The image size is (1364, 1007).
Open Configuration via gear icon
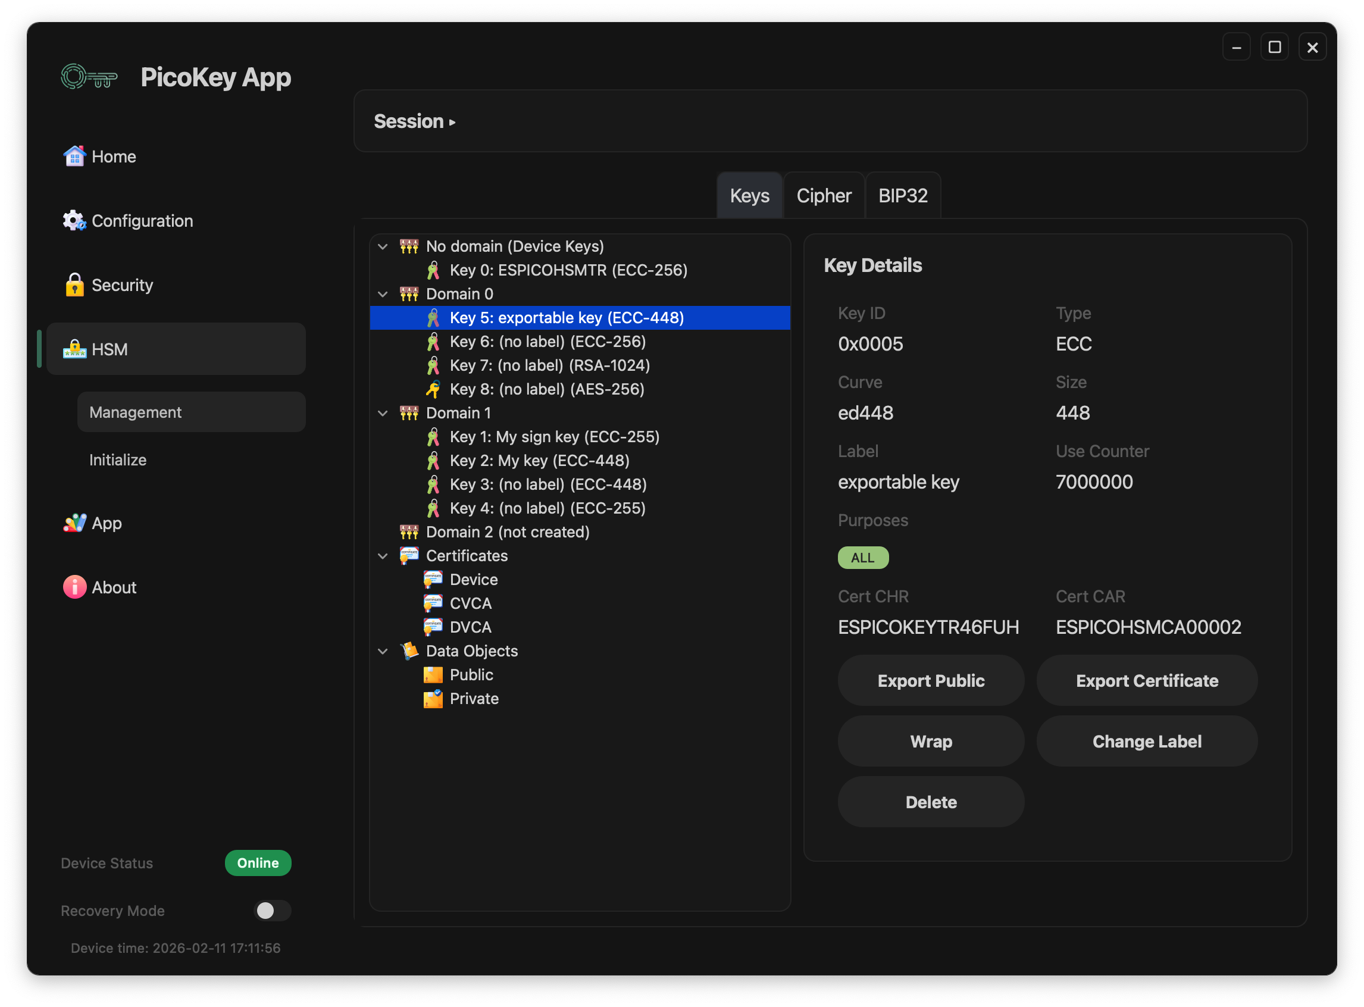pyautogui.click(x=74, y=221)
